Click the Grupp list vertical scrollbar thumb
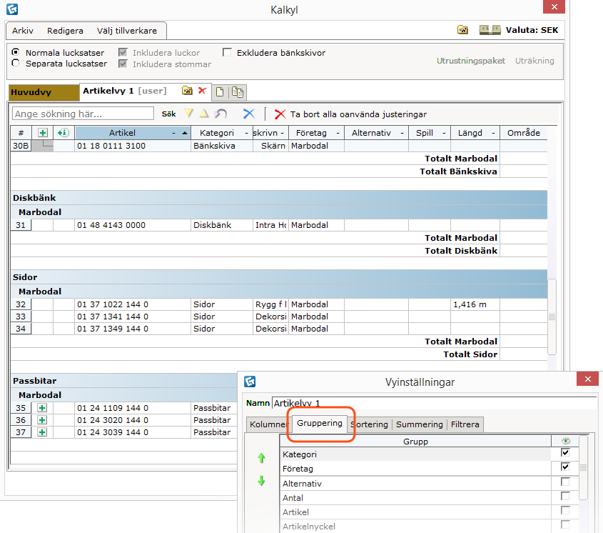The height and width of the screenshot is (533, 603). pos(584,467)
